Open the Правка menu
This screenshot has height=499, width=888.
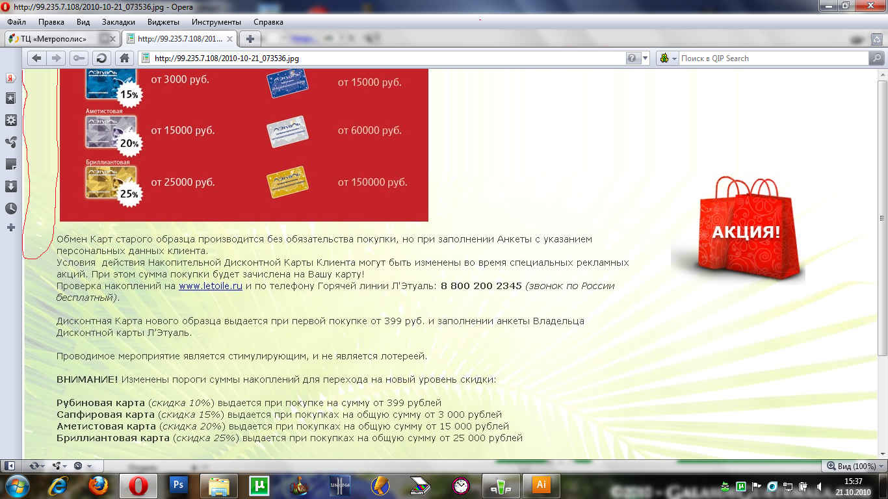click(51, 22)
